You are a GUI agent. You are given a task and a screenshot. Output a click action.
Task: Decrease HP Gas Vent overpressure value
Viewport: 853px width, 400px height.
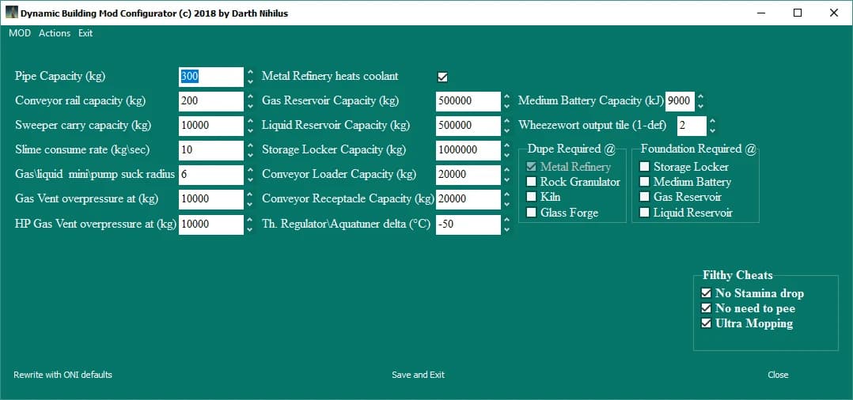[250, 228]
